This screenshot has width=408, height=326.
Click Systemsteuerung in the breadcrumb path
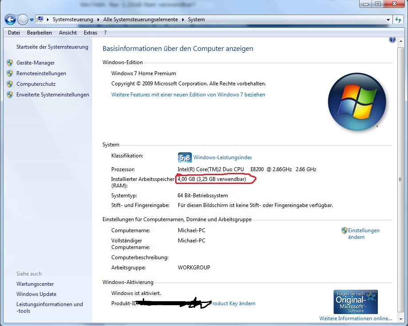(x=73, y=19)
